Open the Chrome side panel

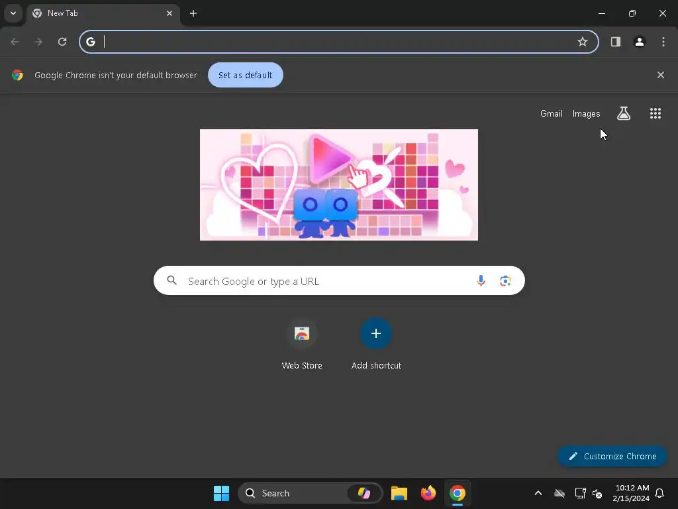point(616,42)
